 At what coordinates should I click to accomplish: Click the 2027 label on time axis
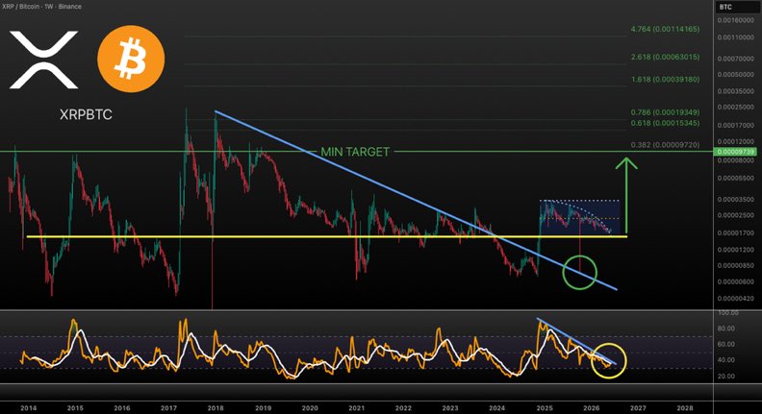tap(638, 408)
